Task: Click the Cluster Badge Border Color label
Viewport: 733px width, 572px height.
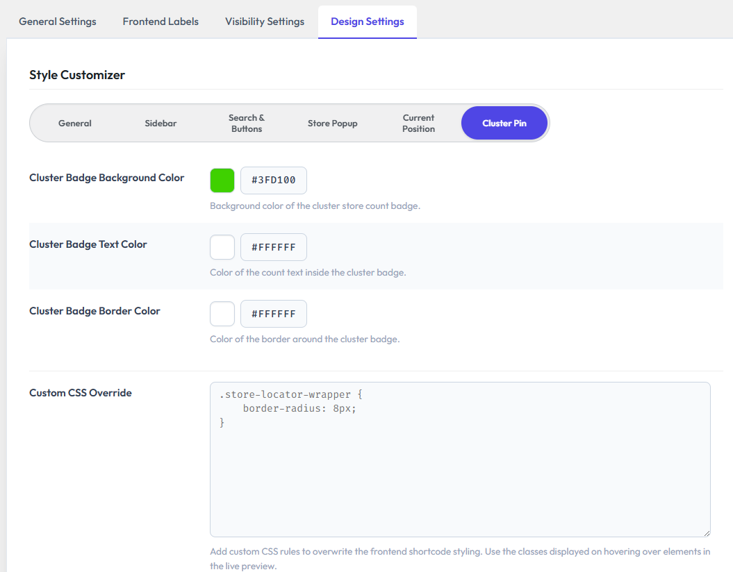Action: coord(94,311)
